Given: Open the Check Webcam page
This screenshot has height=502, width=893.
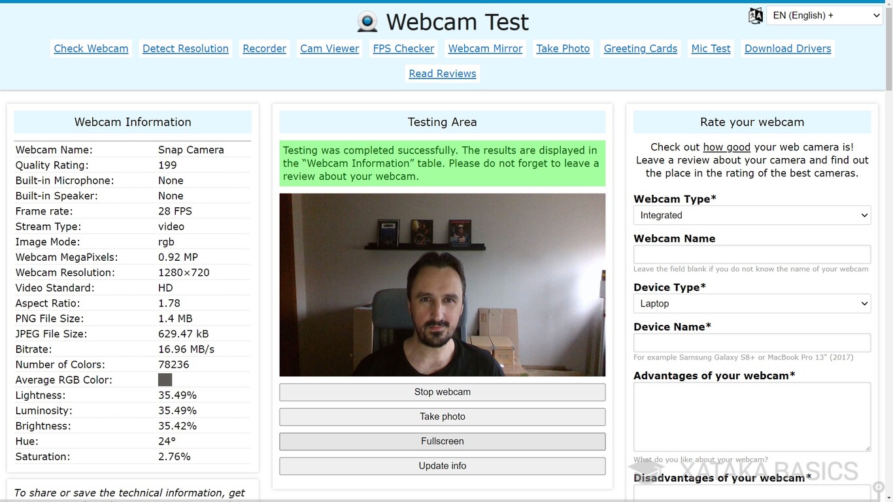Looking at the screenshot, I should pyautogui.click(x=90, y=48).
